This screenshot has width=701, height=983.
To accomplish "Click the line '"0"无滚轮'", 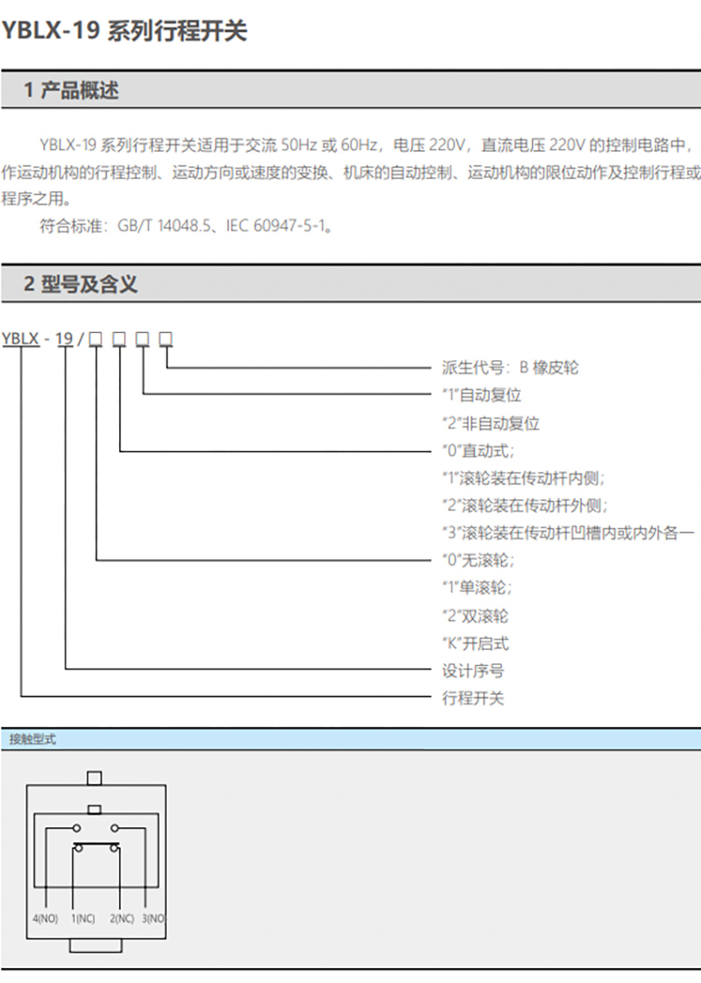I will coord(478,560).
